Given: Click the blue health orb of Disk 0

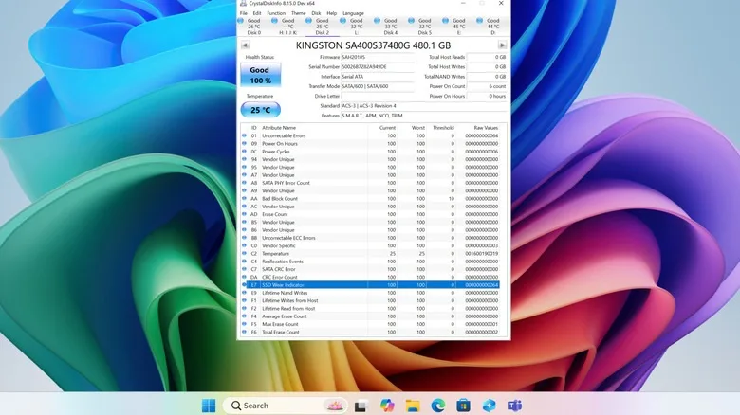Looking at the screenshot, I should 241,21.
